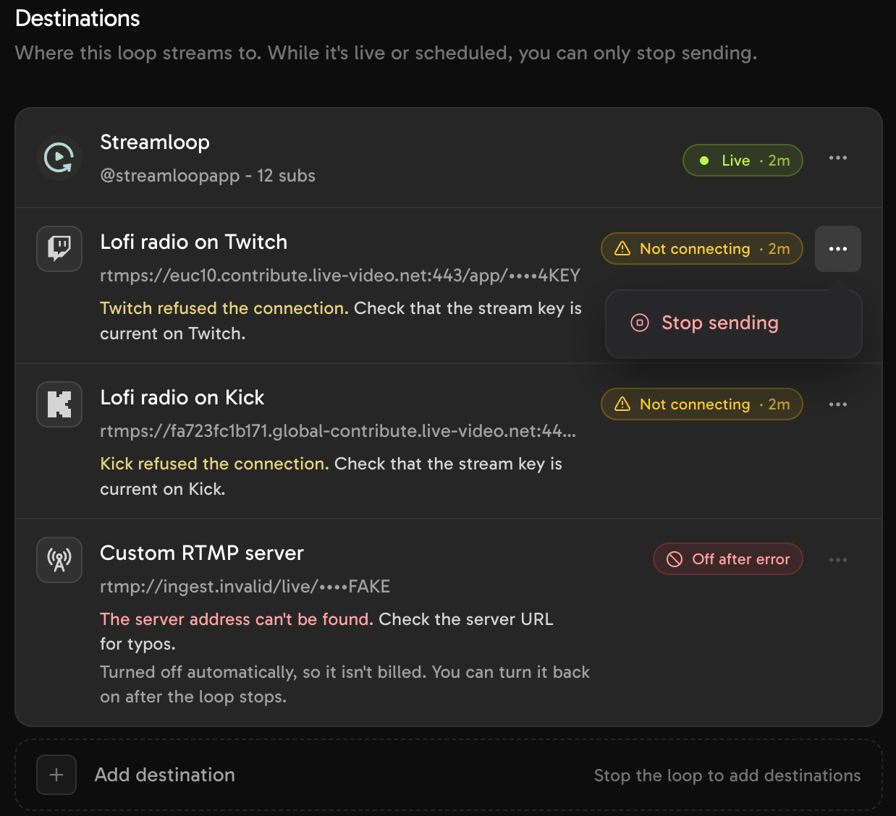Click the Twitch rtmps euc10 URL
The width and height of the screenshot is (896, 816).
click(x=340, y=276)
